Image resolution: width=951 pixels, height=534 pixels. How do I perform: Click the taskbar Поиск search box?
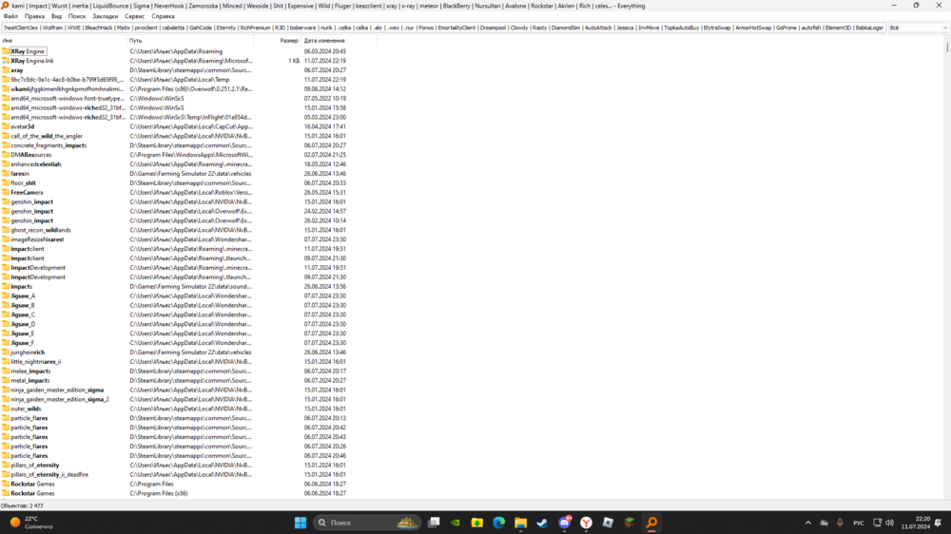pyautogui.click(x=367, y=523)
